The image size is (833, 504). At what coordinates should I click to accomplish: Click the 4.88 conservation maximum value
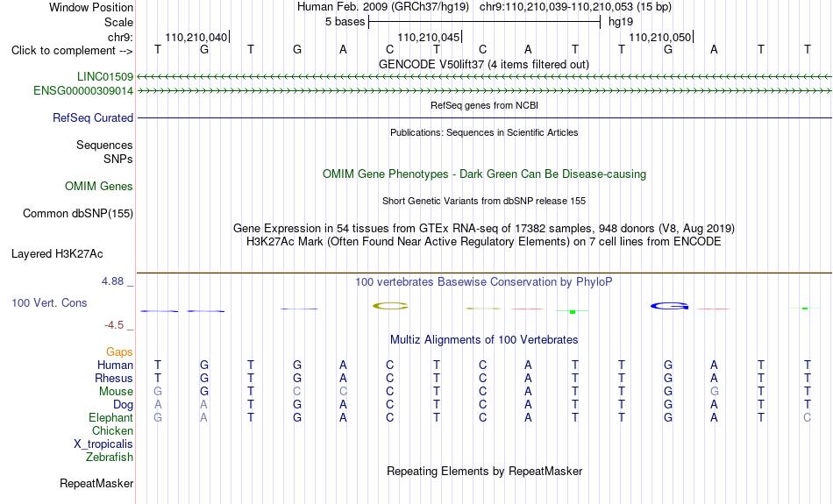[x=112, y=281]
